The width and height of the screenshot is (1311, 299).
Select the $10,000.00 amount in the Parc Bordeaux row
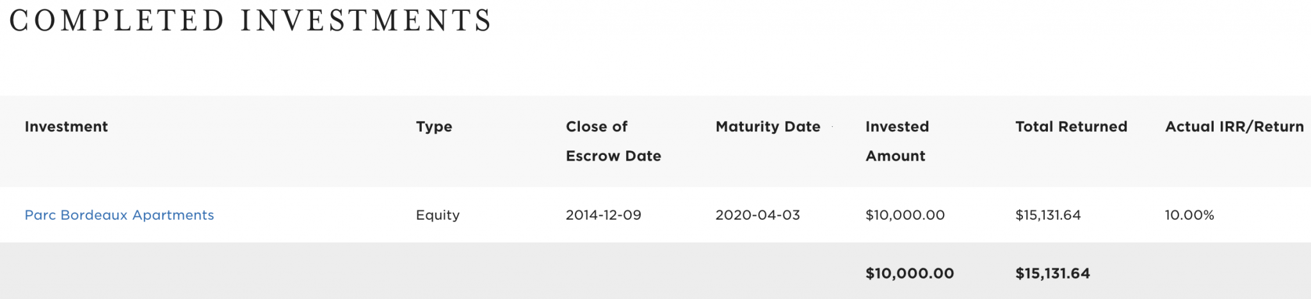pyautogui.click(x=905, y=215)
